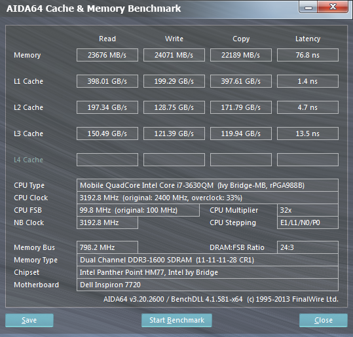Minimize the AIDA64 benchmark window
This screenshot has height=337, width=353.
coord(308,7)
